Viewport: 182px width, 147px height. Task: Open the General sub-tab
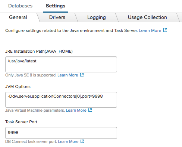click(18, 17)
